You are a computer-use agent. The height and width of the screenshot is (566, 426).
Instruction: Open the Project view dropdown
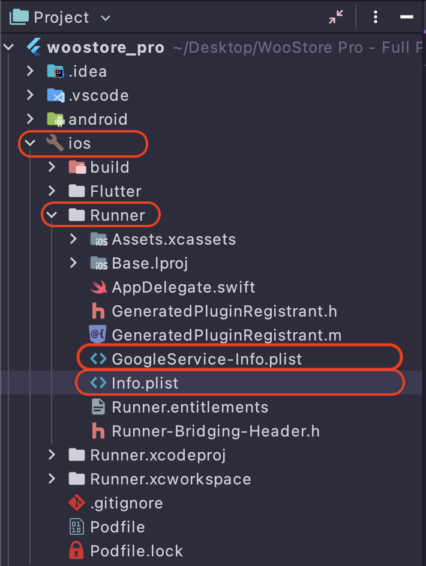105,17
